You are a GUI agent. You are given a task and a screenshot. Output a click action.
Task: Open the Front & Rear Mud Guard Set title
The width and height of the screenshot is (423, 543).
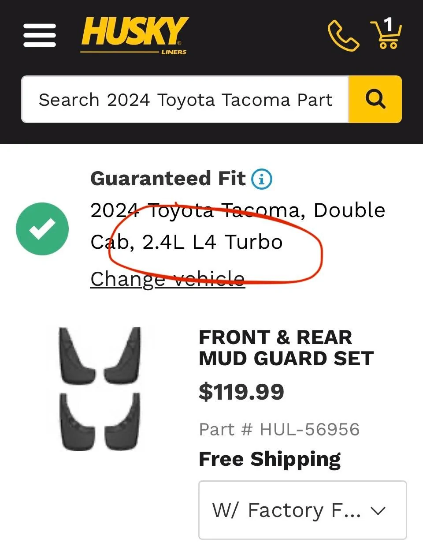[x=286, y=348]
